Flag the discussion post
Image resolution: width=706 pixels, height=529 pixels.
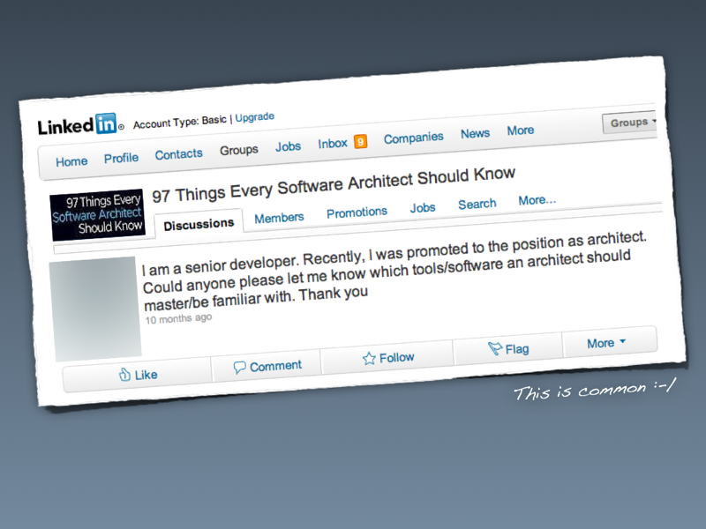(508, 349)
